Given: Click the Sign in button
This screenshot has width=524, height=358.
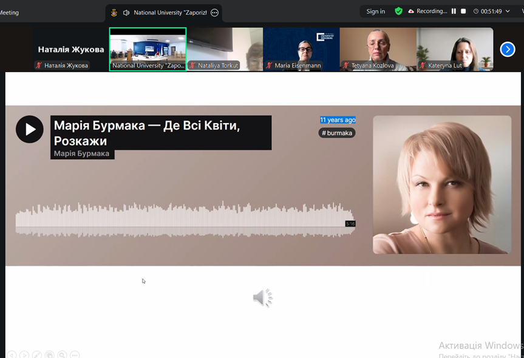Looking at the screenshot, I should 375,12.
